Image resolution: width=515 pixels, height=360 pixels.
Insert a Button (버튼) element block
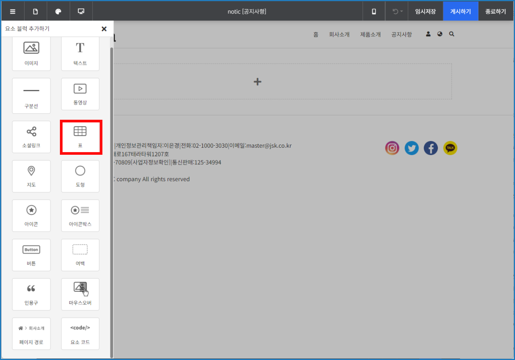(31, 255)
